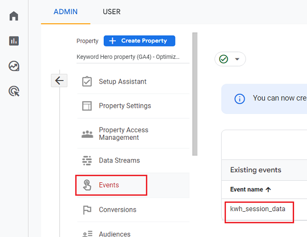The image size is (307, 237).
Task: Click the 'You can now cre' banner text
Action: point(280,98)
